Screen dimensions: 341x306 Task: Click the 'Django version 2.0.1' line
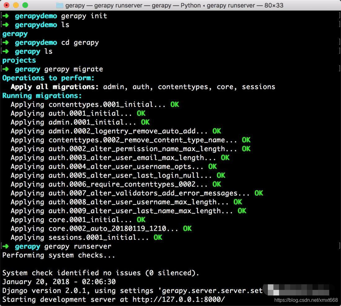click(x=133, y=291)
